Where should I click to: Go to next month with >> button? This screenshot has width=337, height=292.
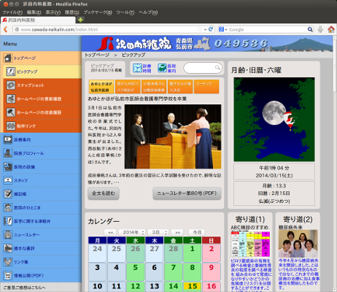(x=177, y=232)
